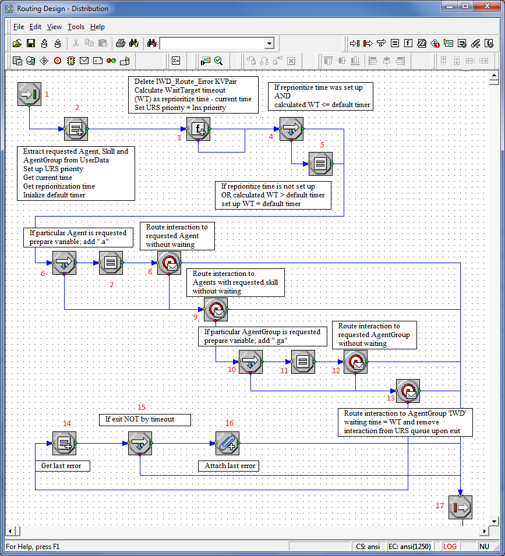Click the vertical scrollbar down arrow
This screenshot has width=505, height=556.
495,521
